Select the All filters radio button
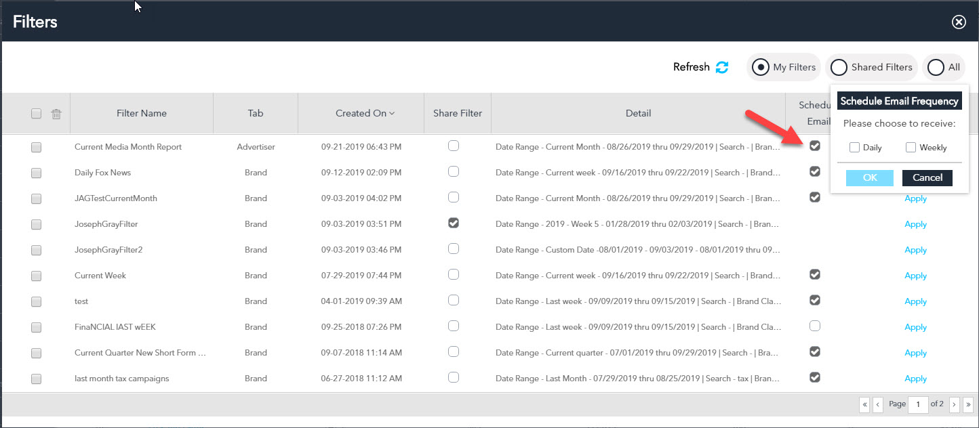 point(936,67)
